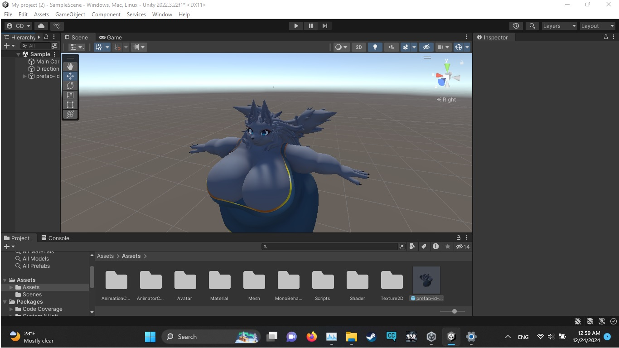The height and width of the screenshot is (348, 619).
Task: Toggle Project panel lock
Action: (459, 237)
